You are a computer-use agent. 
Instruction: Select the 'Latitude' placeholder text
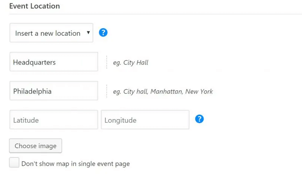click(26, 120)
